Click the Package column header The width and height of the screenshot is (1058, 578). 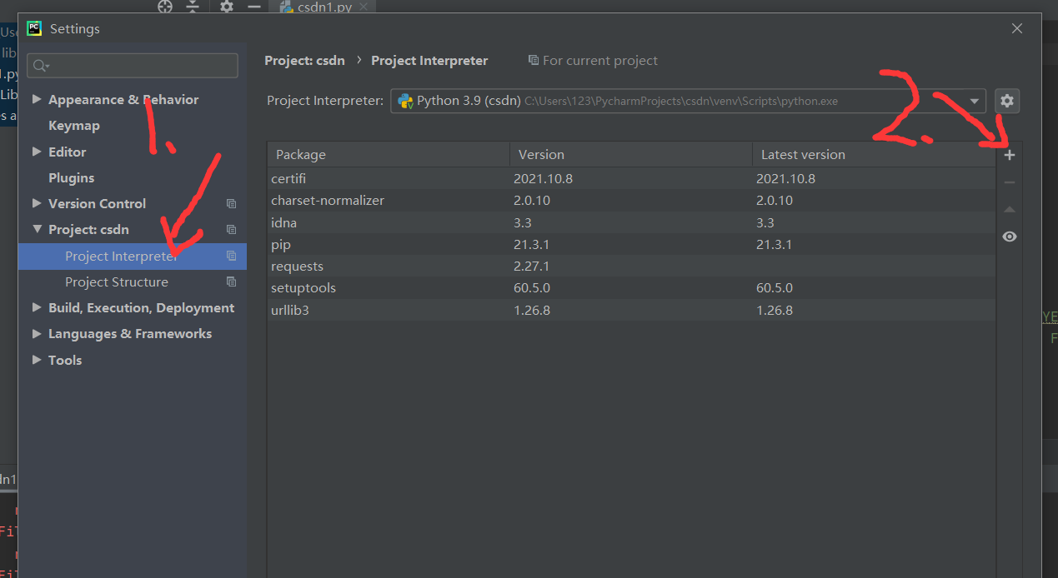point(389,154)
